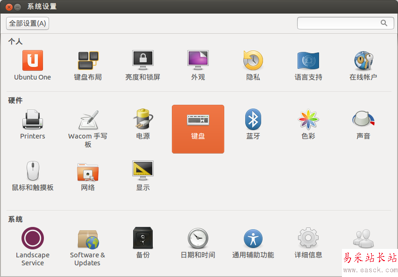
Task: Open 显示 display settings
Action: coord(143,176)
